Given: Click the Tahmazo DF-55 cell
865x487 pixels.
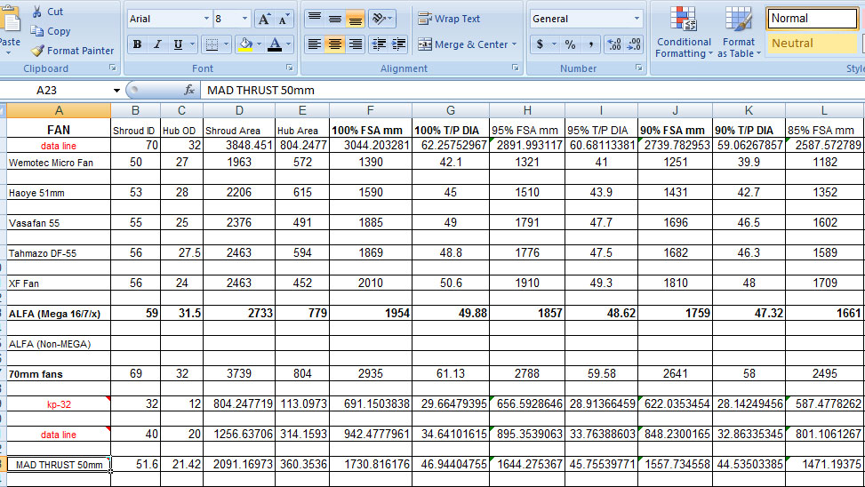Looking at the screenshot, I should (59, 253).
